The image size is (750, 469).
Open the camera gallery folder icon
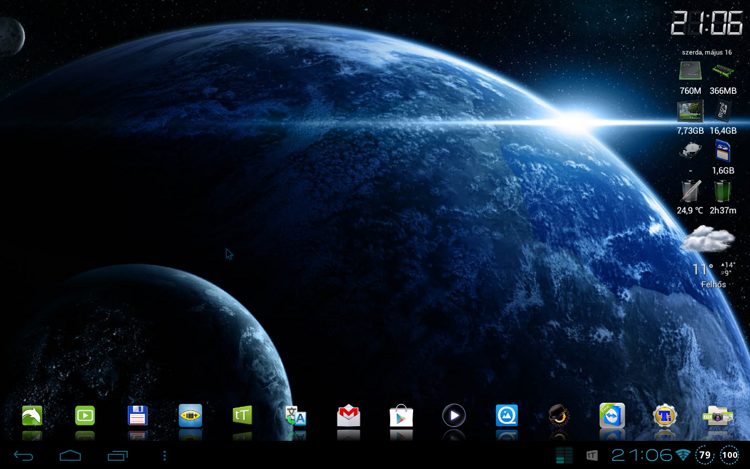(718, 416)
